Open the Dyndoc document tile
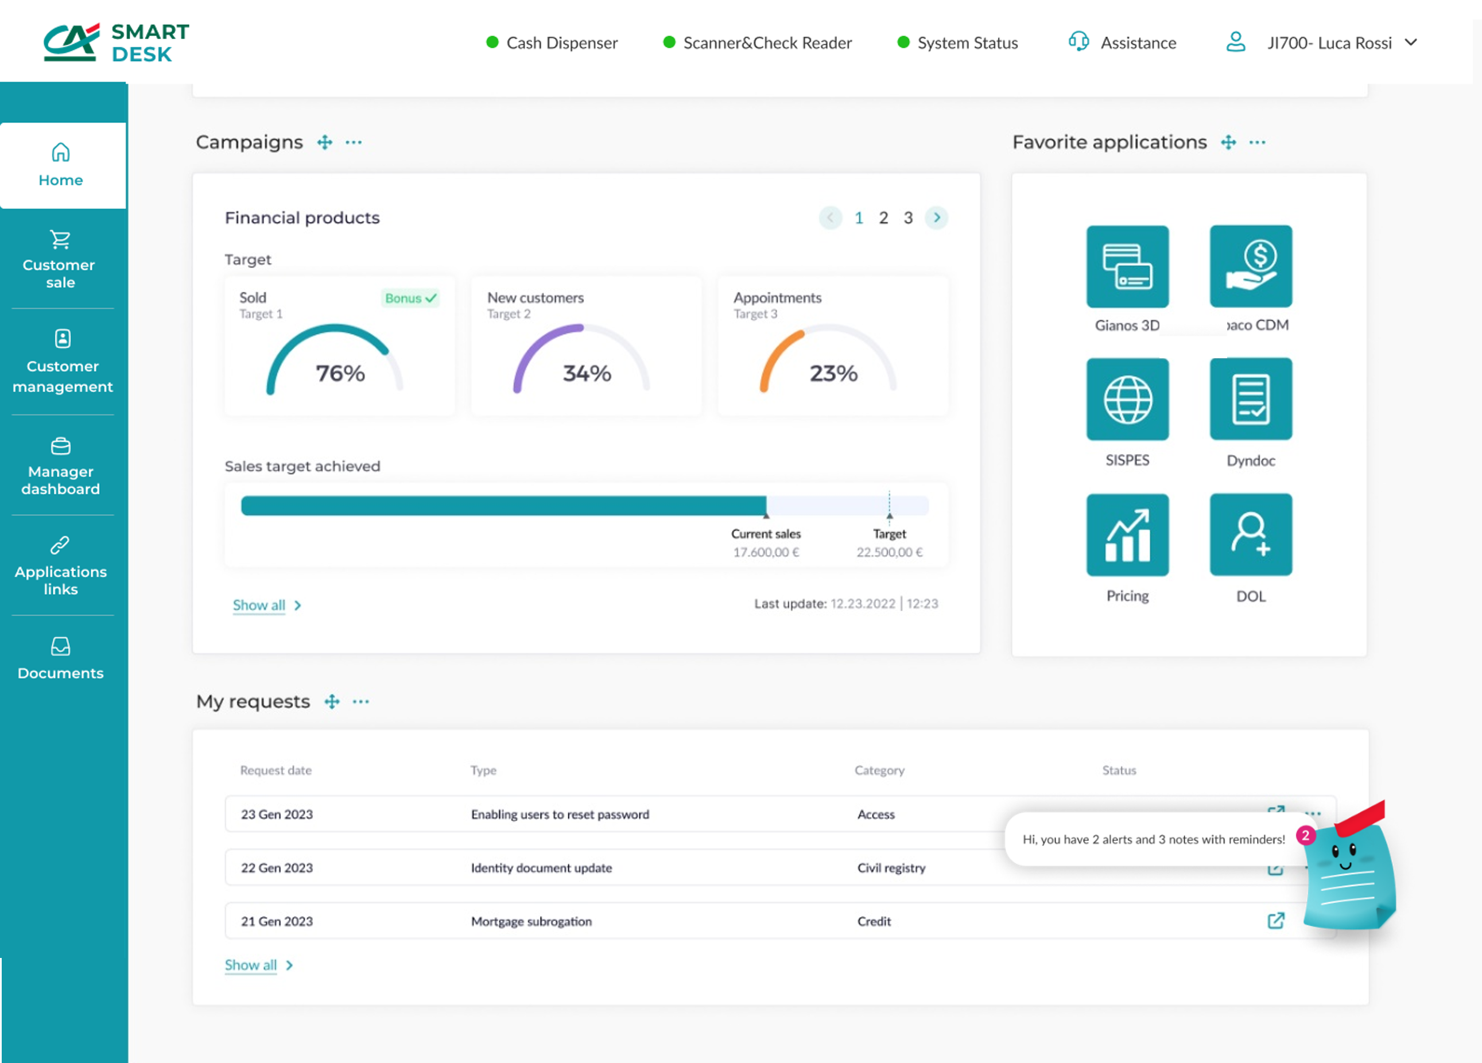This screenshot has height=1063, width=1482. tap(1251, 399)
